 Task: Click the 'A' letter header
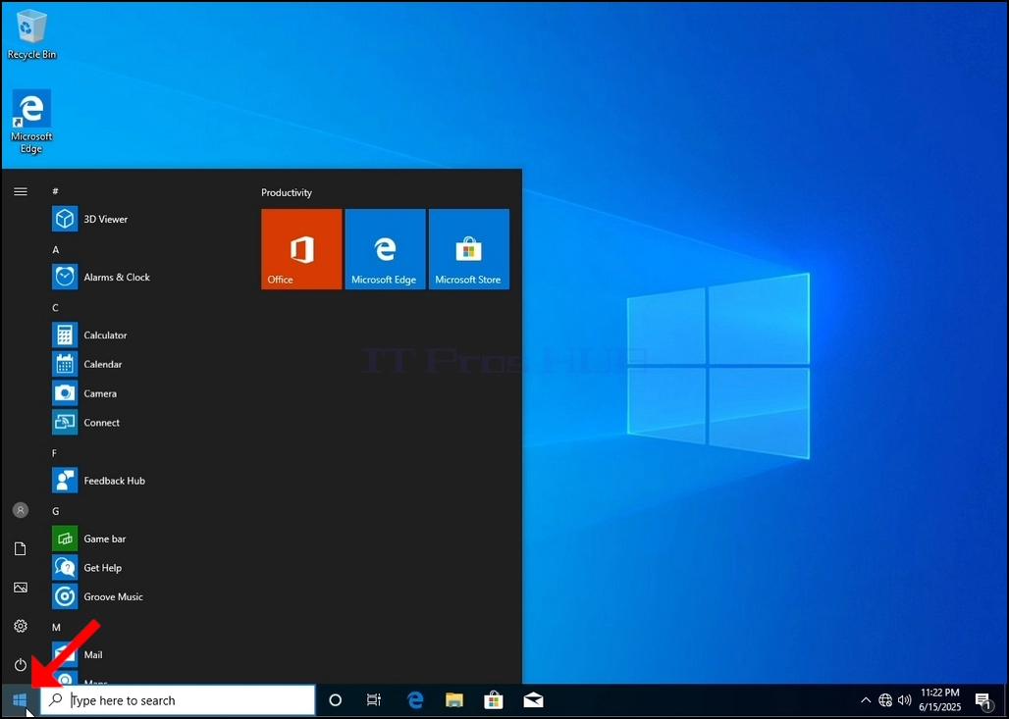(55, 249)
